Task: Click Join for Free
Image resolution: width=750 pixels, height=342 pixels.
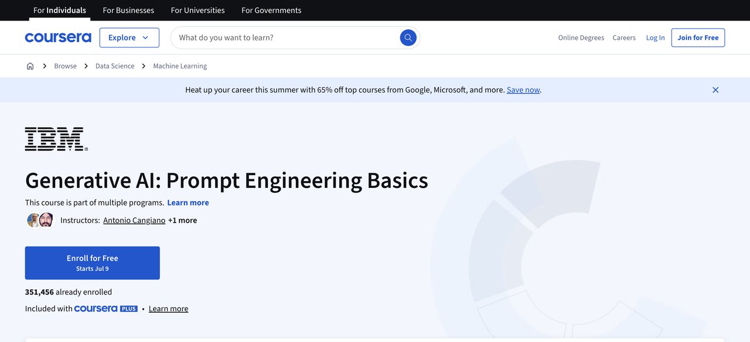Action: (x=698, y=37)
